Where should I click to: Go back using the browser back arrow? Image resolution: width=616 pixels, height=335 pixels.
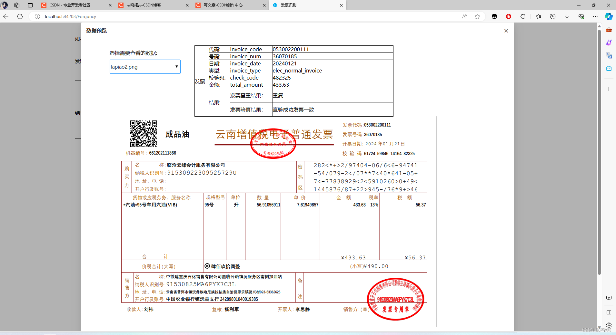pos(6,16)
